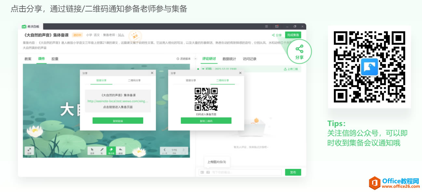Click the easinote-local.test.seewo.com share link
The height and width of the screenshot is (192, 422).
(118, 101)
